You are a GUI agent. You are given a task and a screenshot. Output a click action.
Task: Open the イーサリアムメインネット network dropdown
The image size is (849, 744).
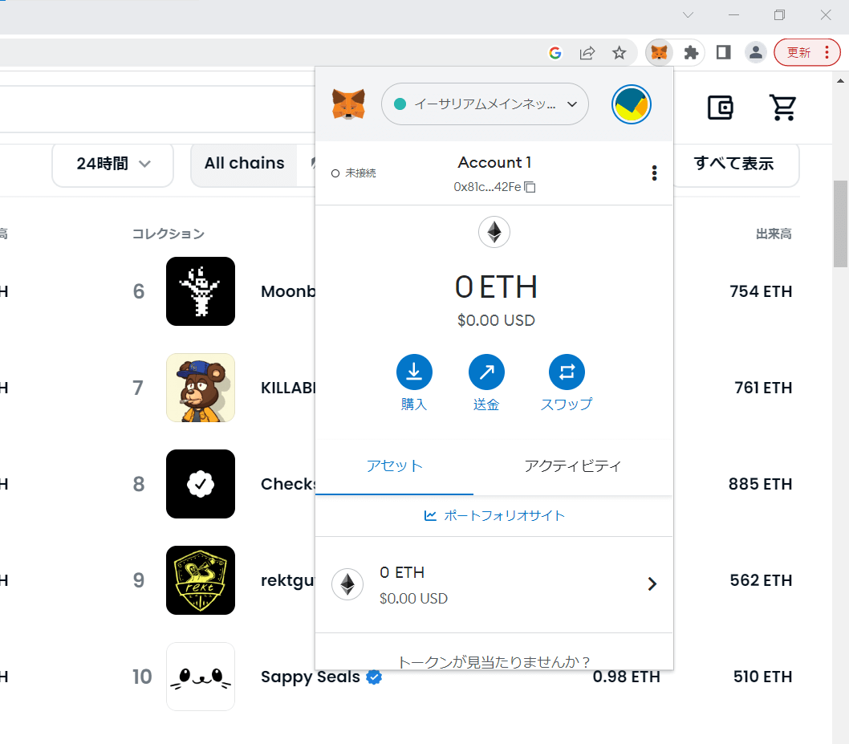tap(485, 104)
